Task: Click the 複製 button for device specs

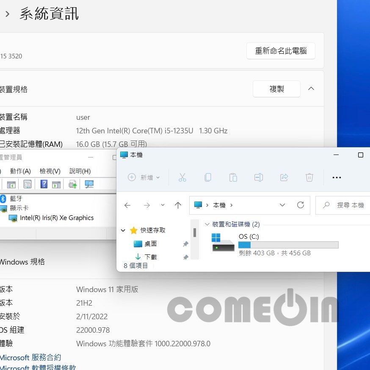Action: 276,89
